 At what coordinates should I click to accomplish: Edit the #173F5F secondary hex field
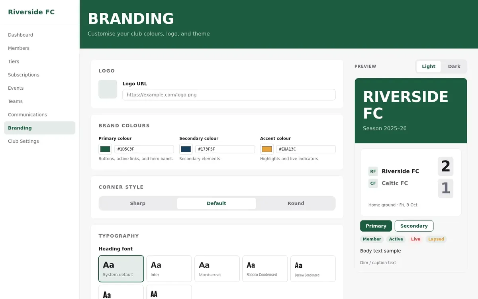coord(225,149)
